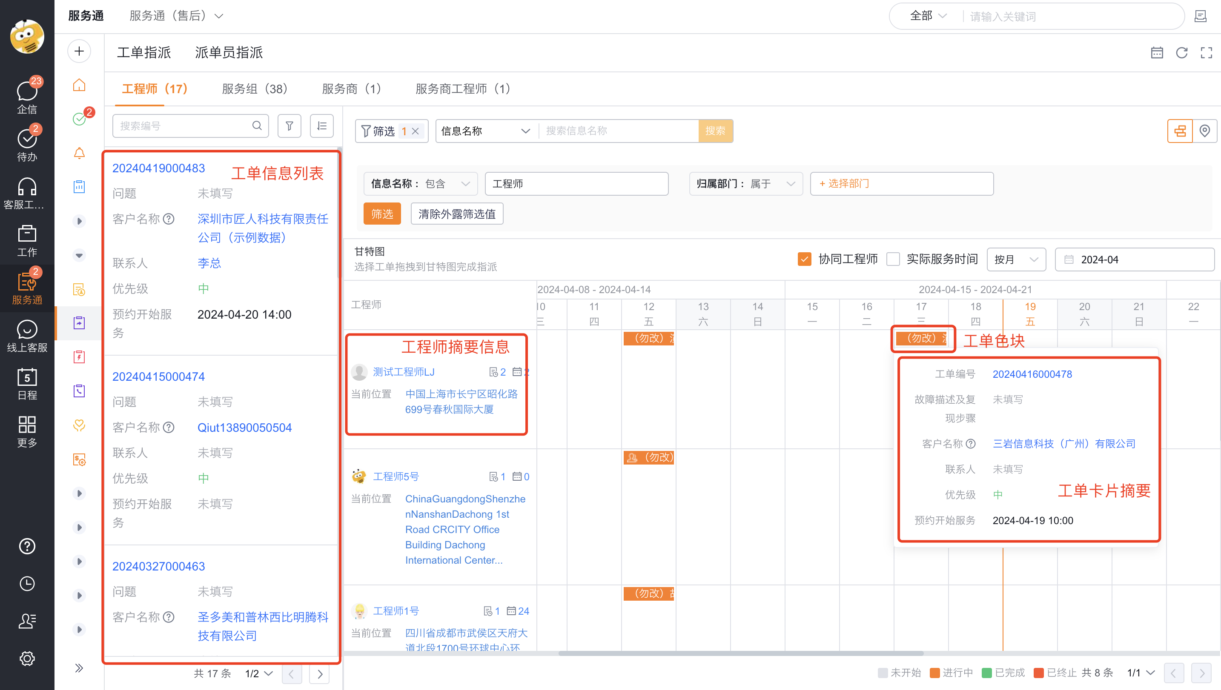Screen dimensions: 1221x690
Task: Open the screen icon beside global search
Action: [1201, 16]
